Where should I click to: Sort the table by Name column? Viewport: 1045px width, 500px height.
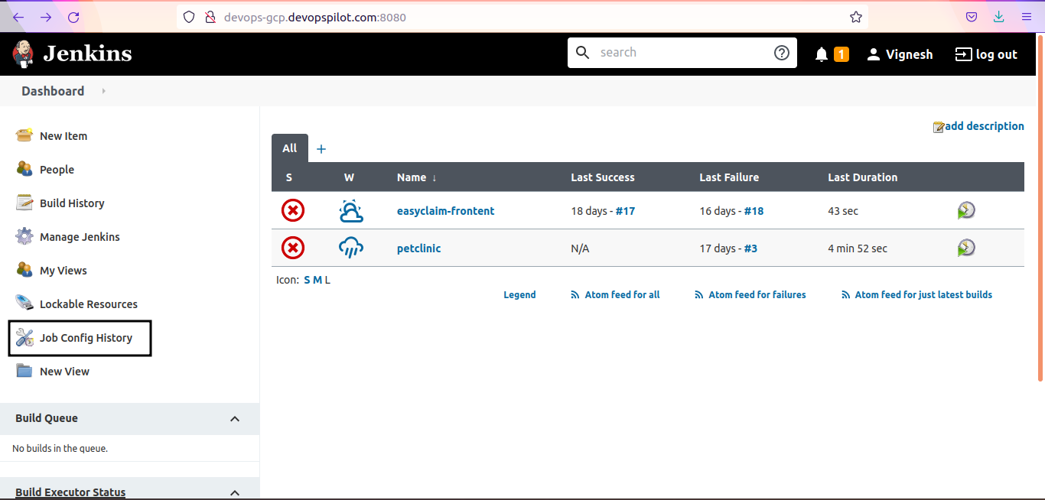pyautogui.click(x=417, y=177)
